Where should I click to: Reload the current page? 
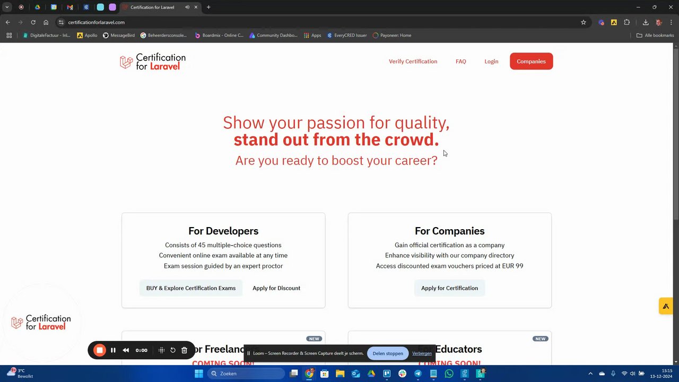click(33, 22)
